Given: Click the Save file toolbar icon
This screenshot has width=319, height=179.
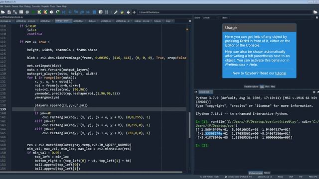Looking at the screenshot, I should point(9,12).
